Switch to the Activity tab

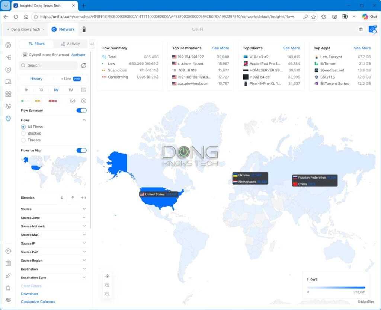pyautogui.click(x=70, y=44)
